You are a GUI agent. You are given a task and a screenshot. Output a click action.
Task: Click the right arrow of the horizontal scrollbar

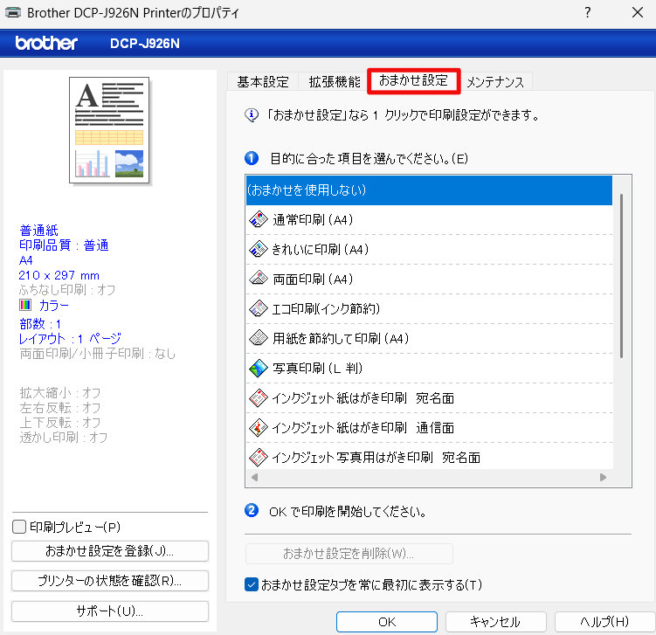[603, 477]
